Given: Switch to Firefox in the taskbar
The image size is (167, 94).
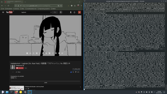Looking at the screenshot, I should [16, 92].
